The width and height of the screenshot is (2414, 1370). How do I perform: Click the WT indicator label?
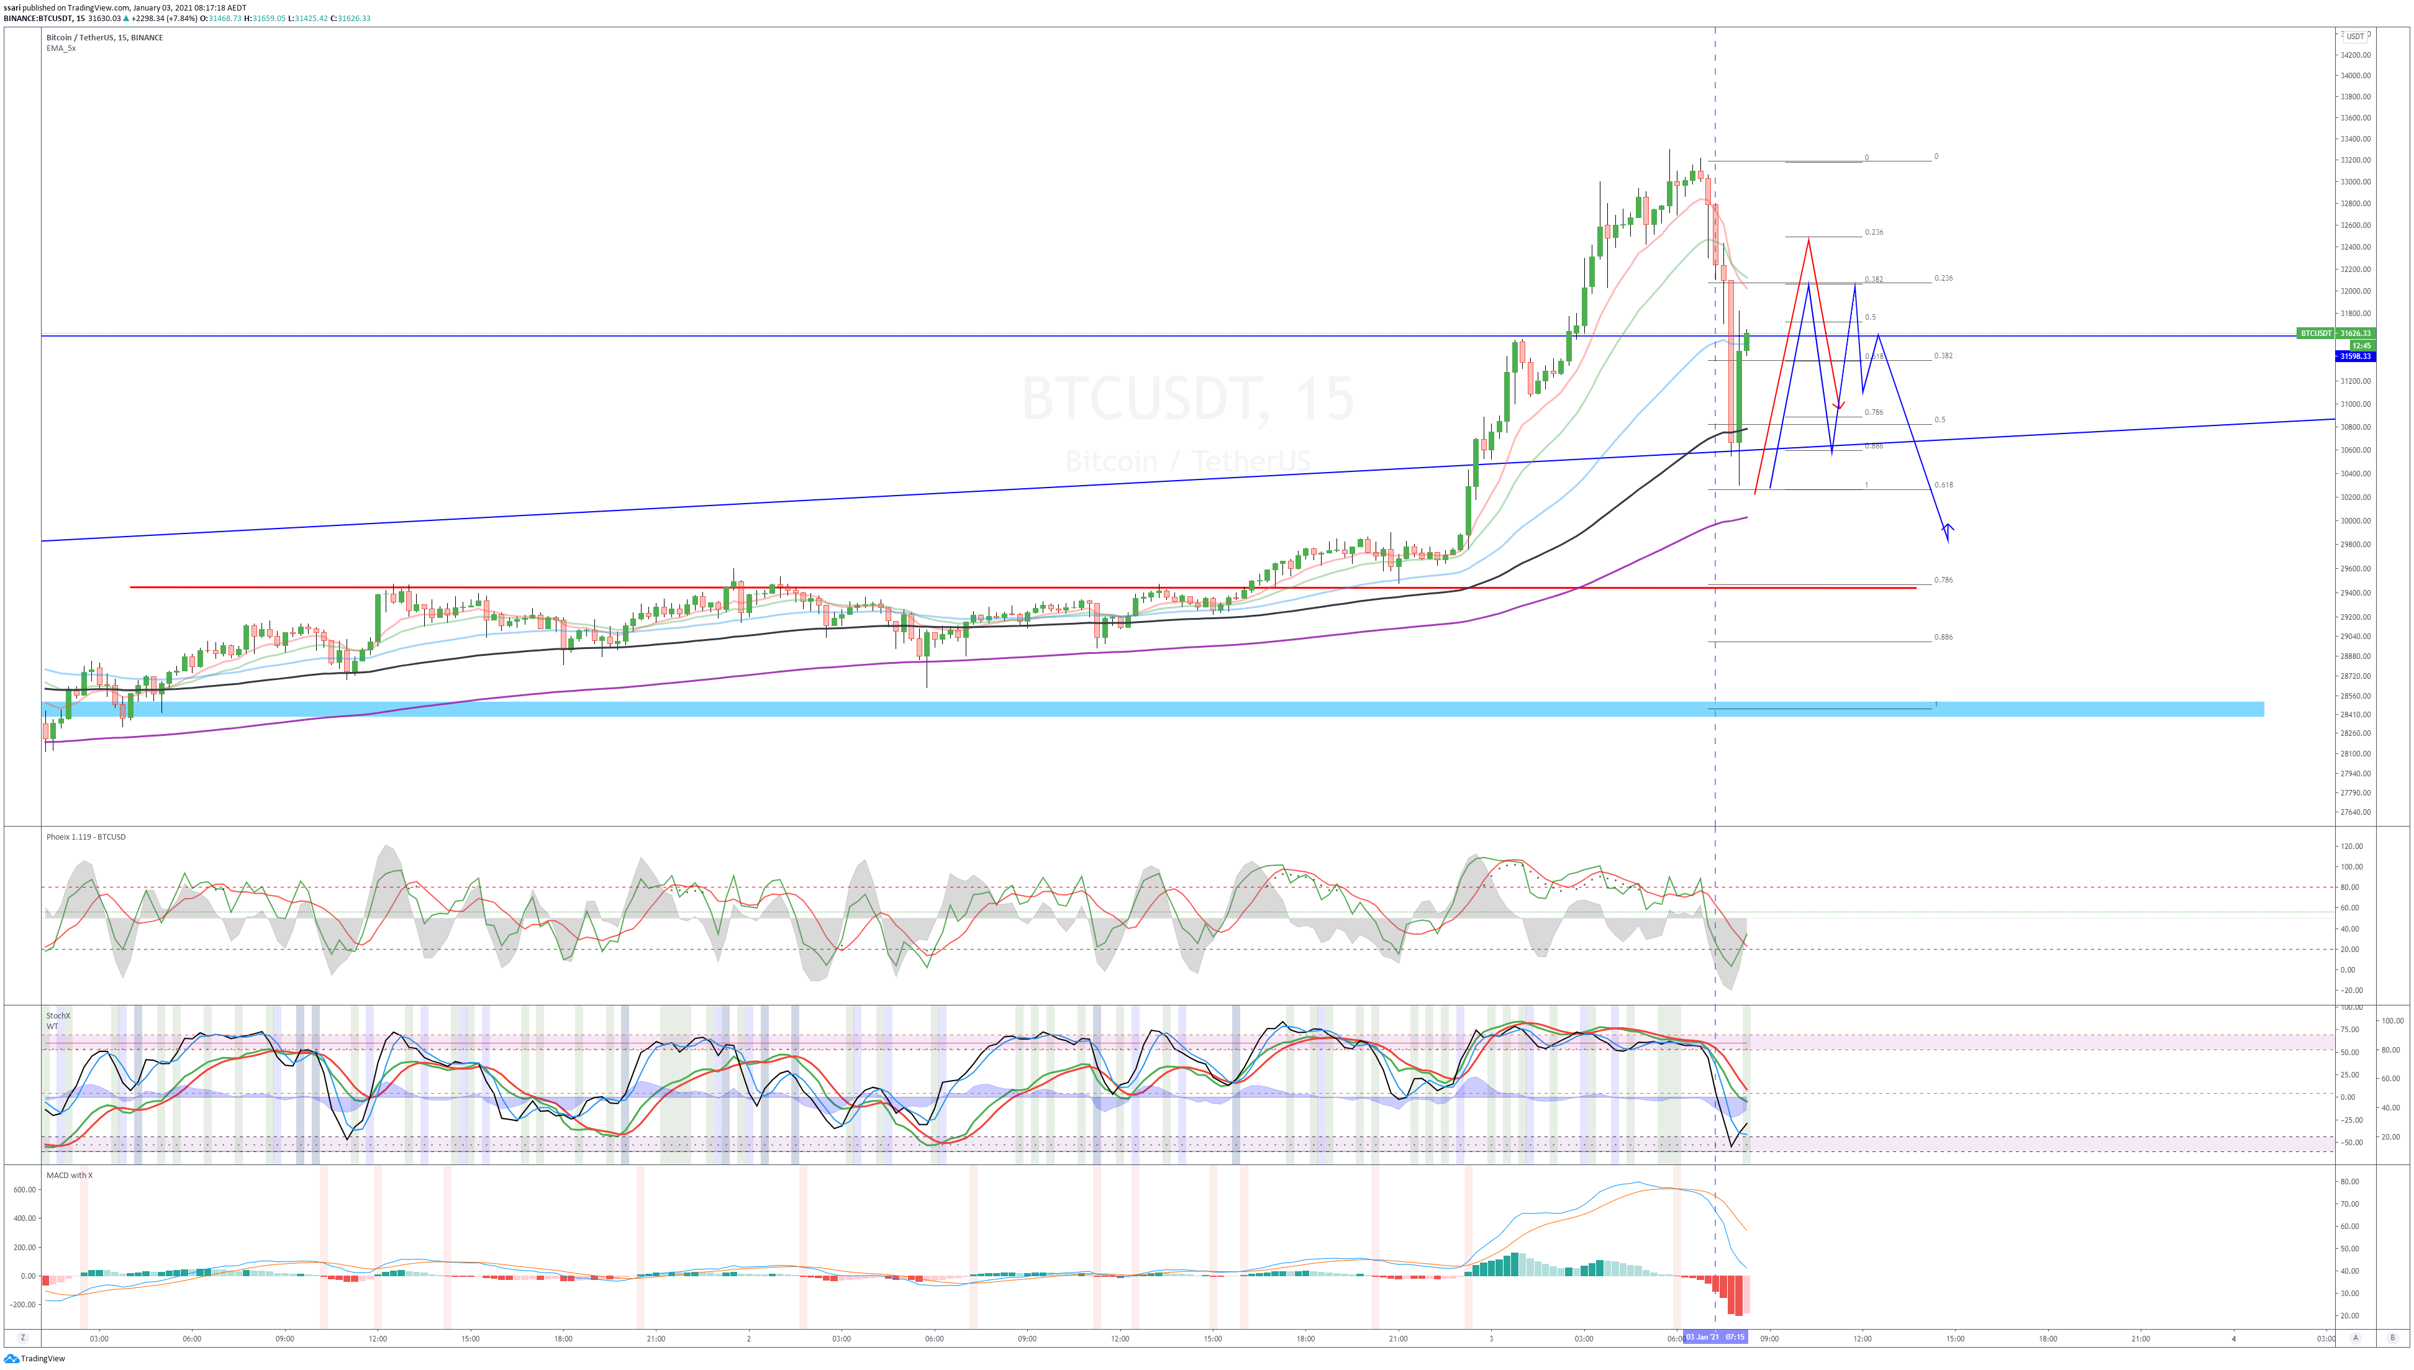point(52,1025)
